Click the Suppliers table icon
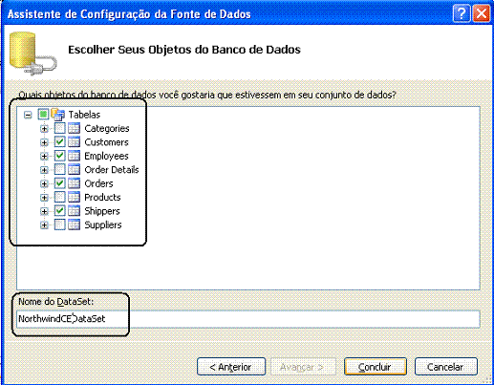The height and width of the screenshot is (385, 494). pyautogui.click(x=74, y=225)
